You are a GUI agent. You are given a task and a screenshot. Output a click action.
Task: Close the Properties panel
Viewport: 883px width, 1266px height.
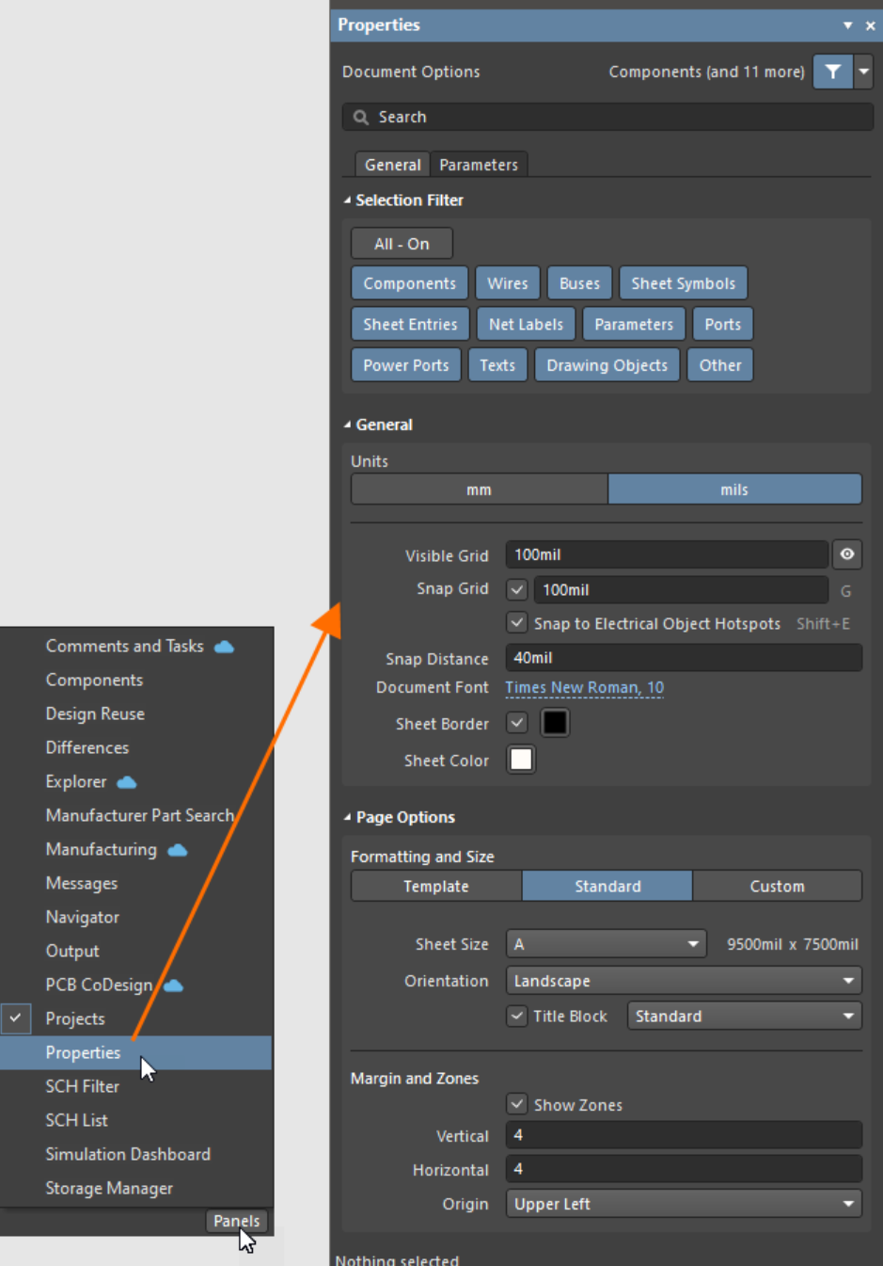(x=871, y=25)
